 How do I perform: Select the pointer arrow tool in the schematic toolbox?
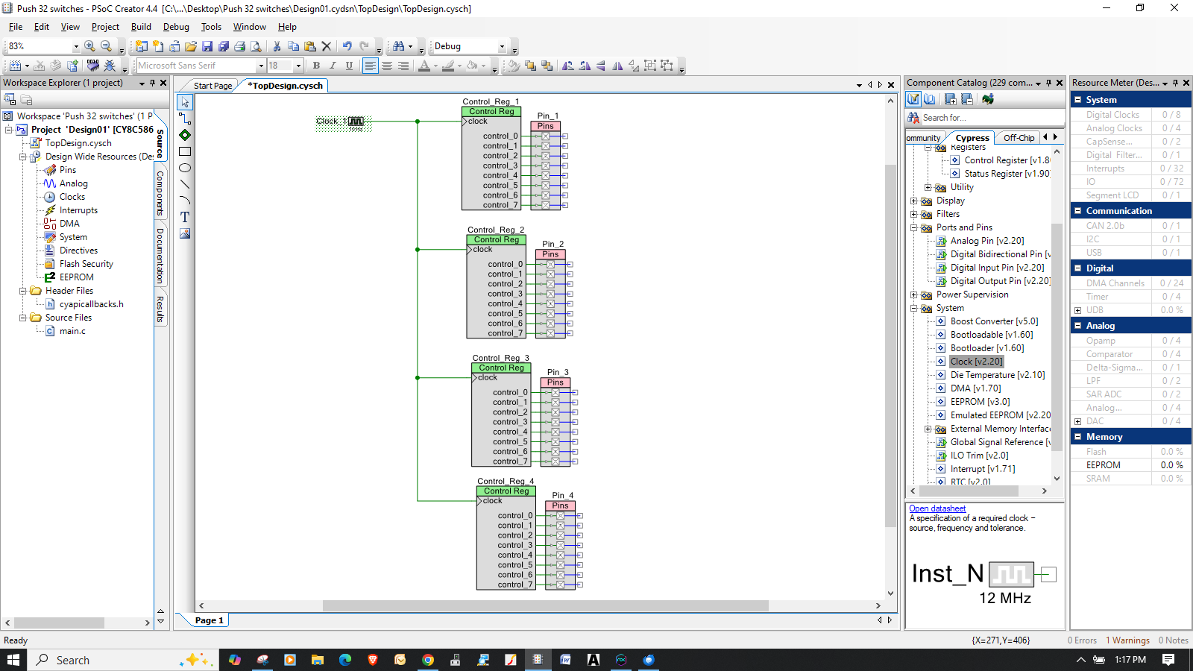185,102
